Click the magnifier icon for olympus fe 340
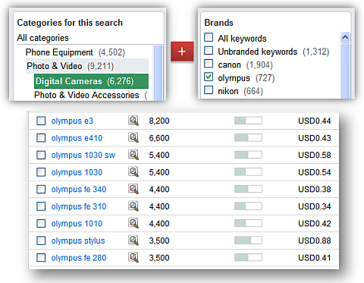This screenshot has height=283, width=364. 133,189
